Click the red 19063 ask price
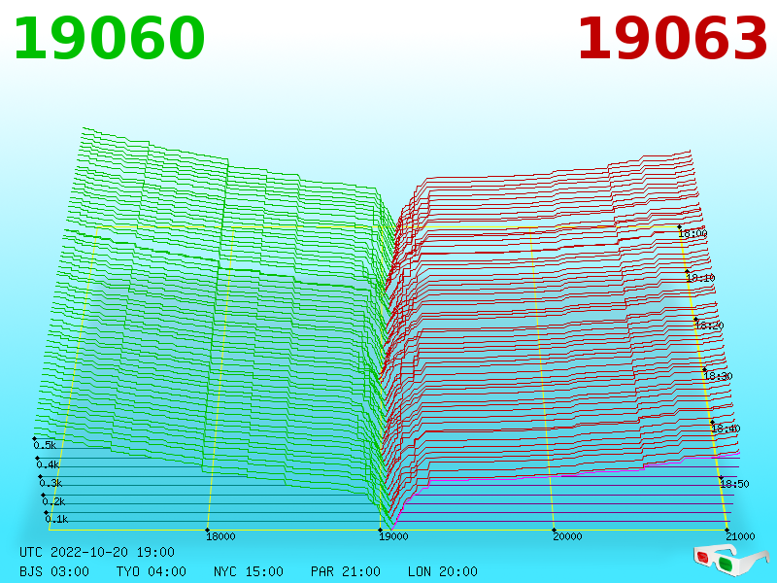The image size is (777, 583). [672, 39]
